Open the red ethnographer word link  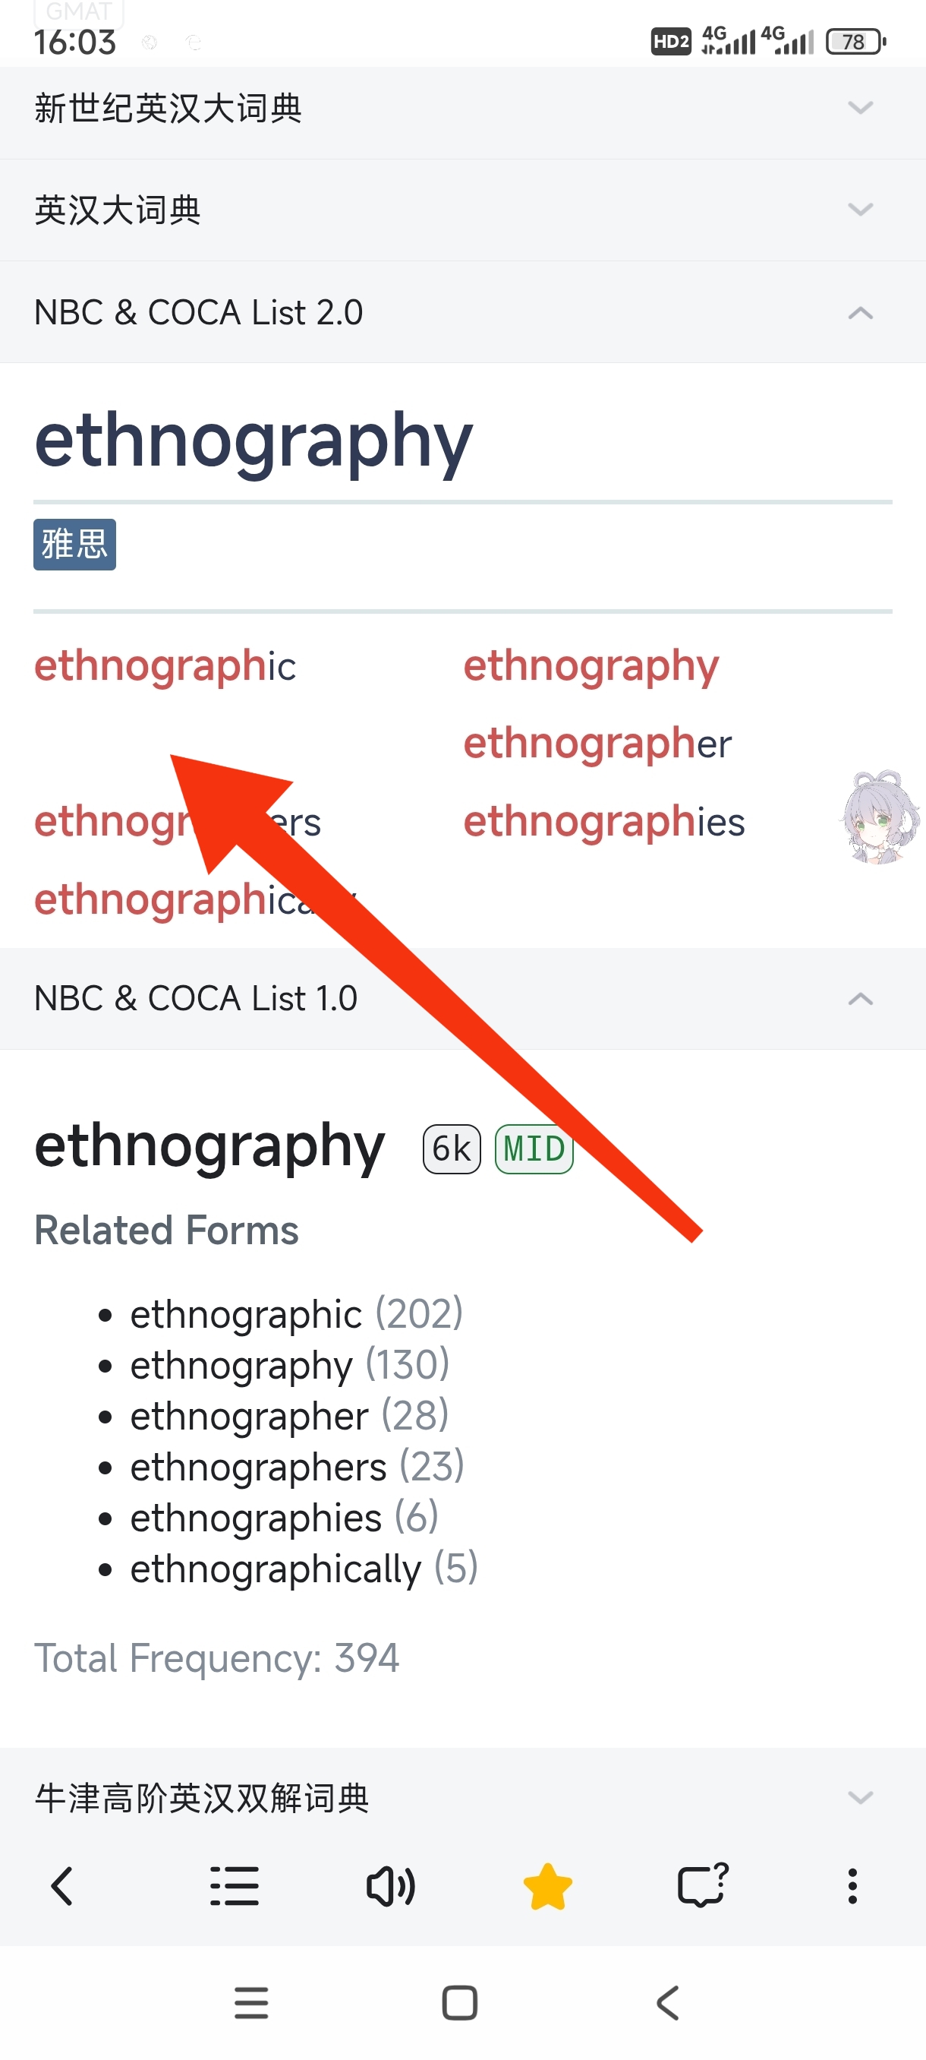click(x=597, y=743)
